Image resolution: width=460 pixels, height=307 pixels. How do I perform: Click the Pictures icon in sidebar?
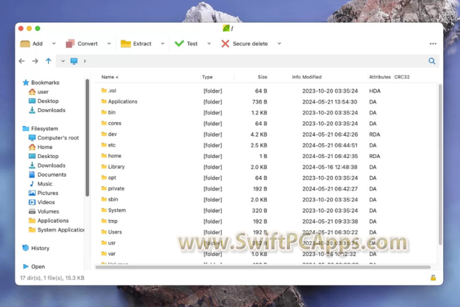[x=32, y=193]
